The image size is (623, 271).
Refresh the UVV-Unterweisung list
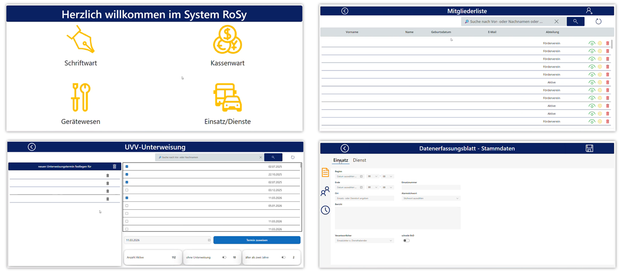pos(293,157)
